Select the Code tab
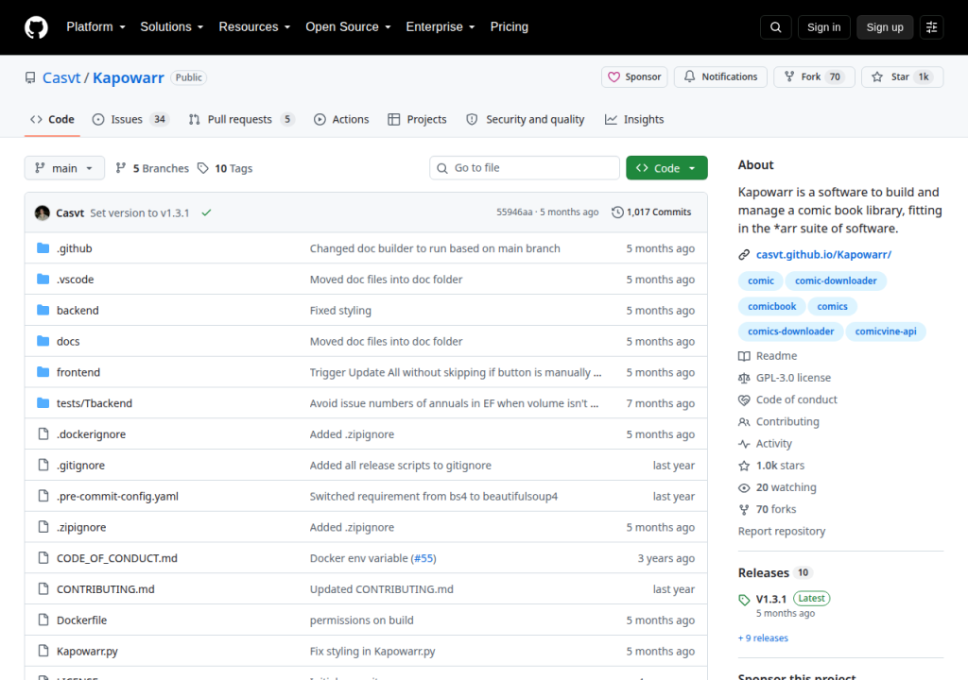Screen dimensions: 968x680 (x=53, y=119)
